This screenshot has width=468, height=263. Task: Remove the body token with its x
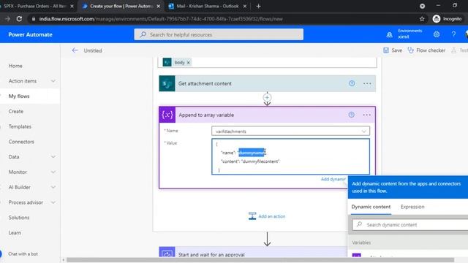click(189, 63)
